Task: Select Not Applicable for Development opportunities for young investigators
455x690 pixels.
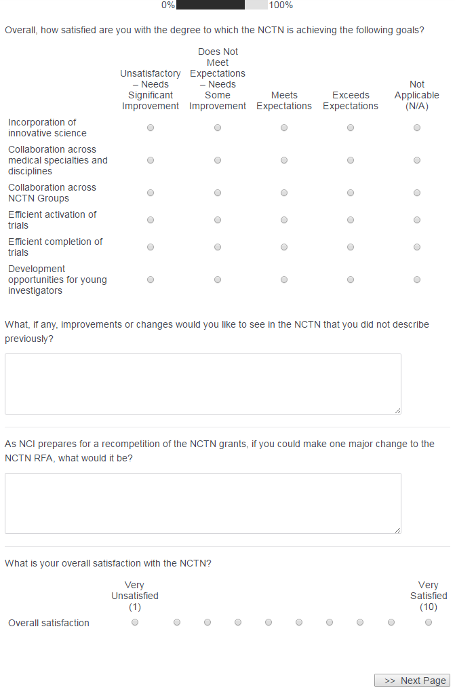Action: click(417, 280)
